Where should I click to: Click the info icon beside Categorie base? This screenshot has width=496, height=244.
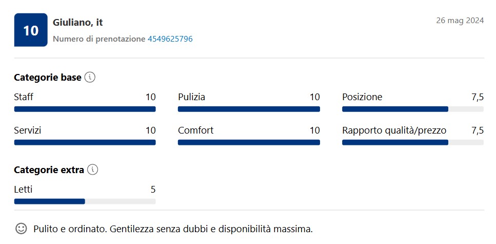tap(90, 78)
